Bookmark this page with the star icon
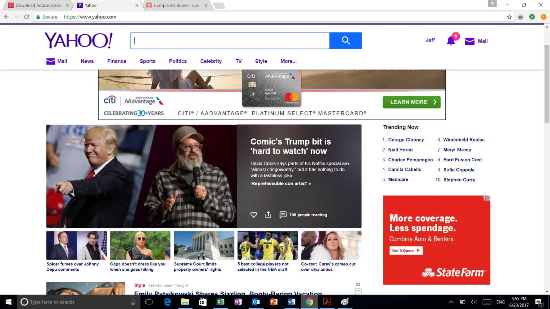This screenshot has height=309, width=550. (x=509, y=17)
